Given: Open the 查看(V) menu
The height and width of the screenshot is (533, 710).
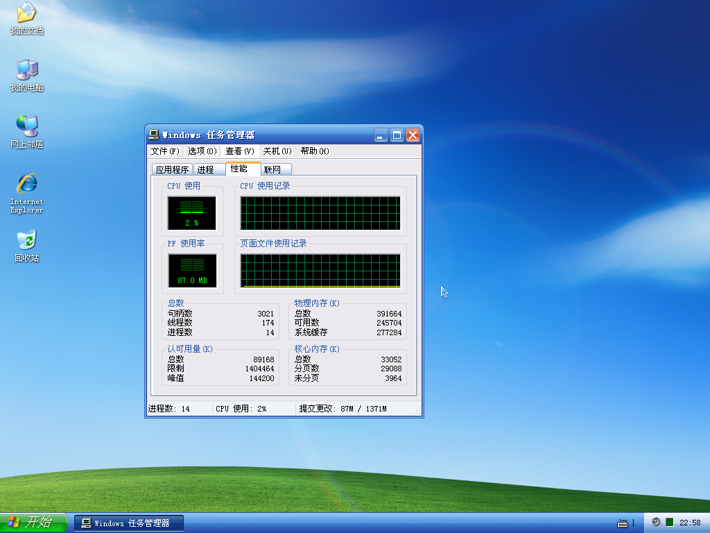Looking at the screenshot, I should 240,151.
